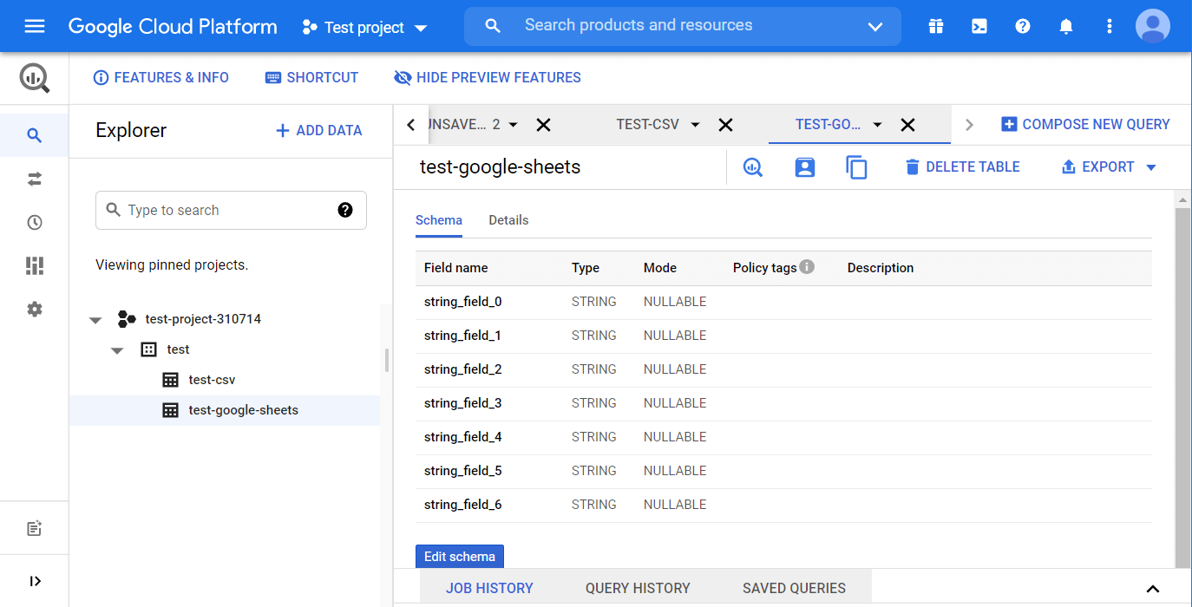Open Cloud Shell from the top bar
This screenshot has height=607, width=1192.
[x=979, y=26]
